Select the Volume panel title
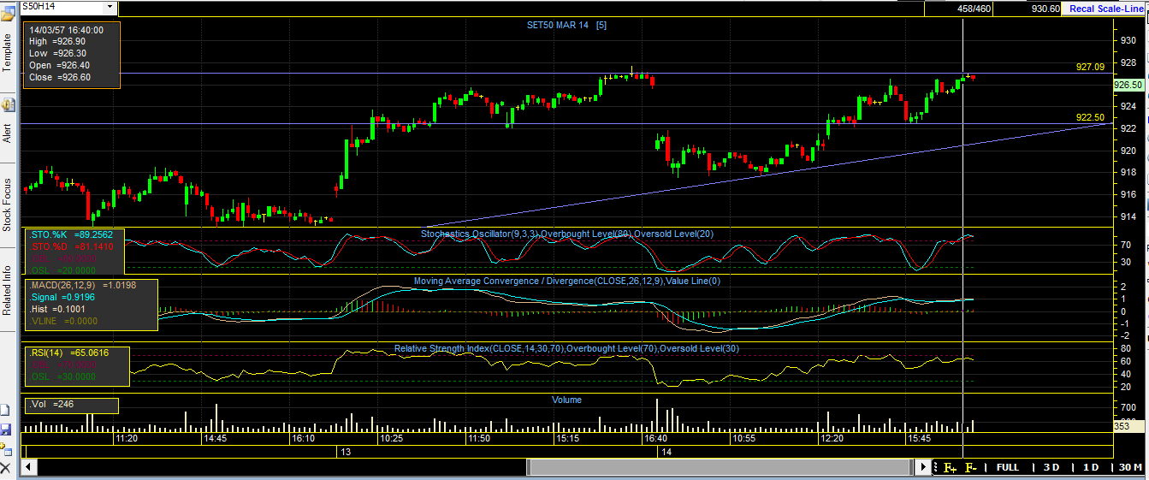 [566, 400]
